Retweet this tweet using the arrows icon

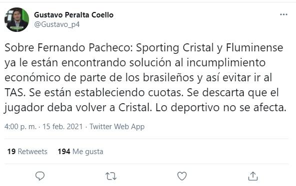coord(111,176)
